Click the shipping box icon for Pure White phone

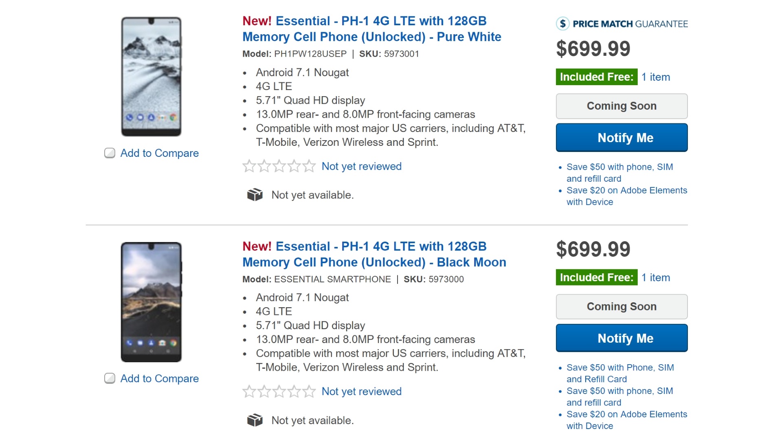(255, 195)
